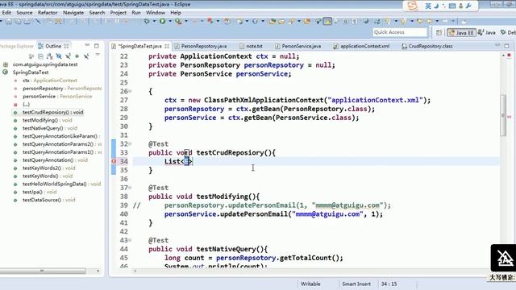Click Back navigation yellow arrow icon
The image size is (516, 290).
coord(430,22)
